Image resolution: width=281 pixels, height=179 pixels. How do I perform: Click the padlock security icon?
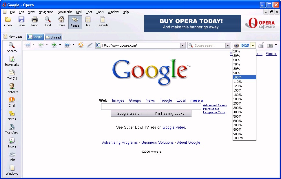261,45
